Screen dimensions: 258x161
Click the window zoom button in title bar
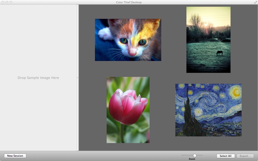[x=11, y=2]
